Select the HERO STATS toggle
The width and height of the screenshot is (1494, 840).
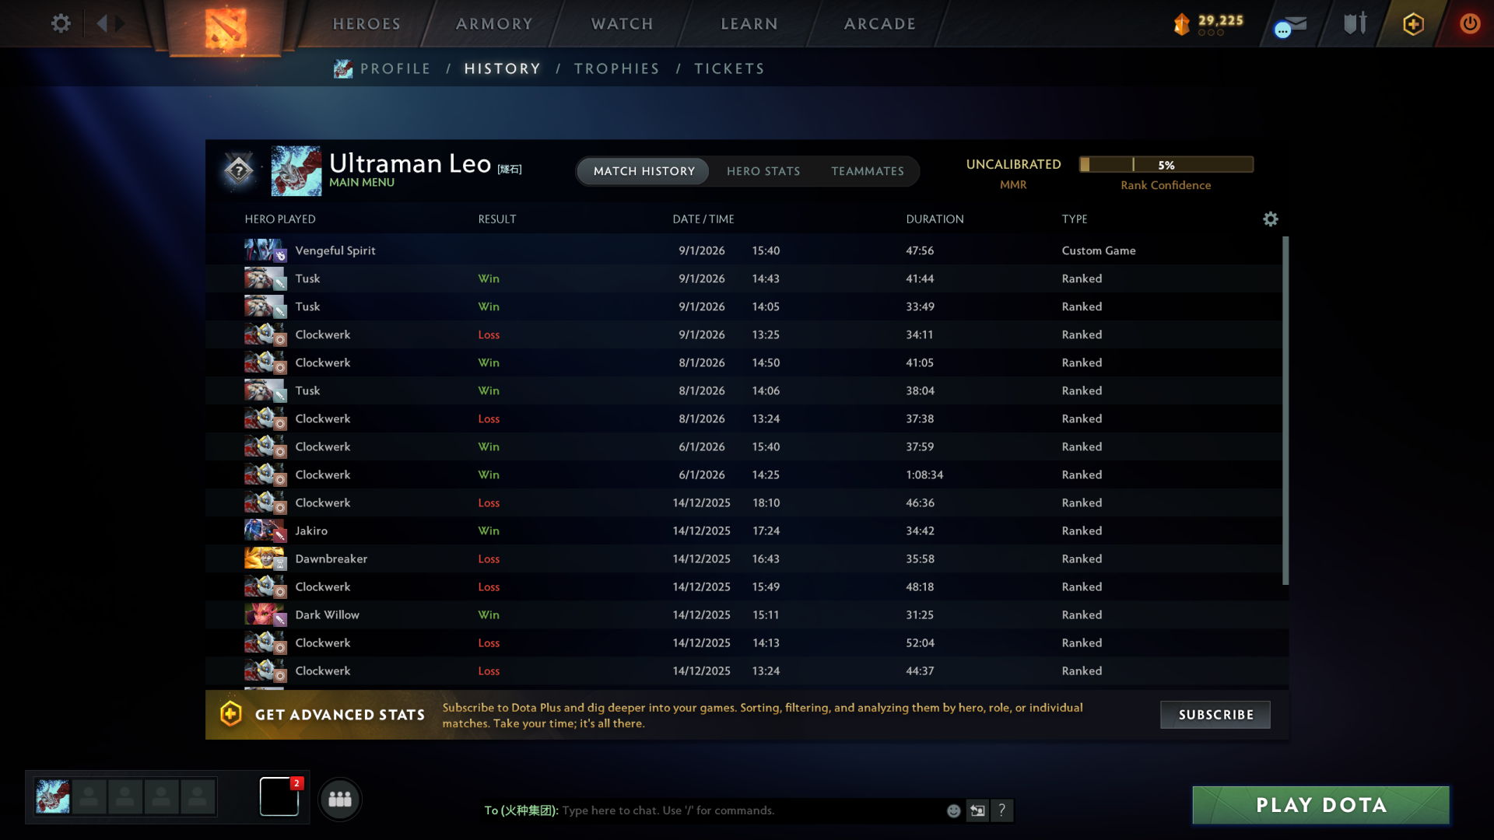[763, 171]
